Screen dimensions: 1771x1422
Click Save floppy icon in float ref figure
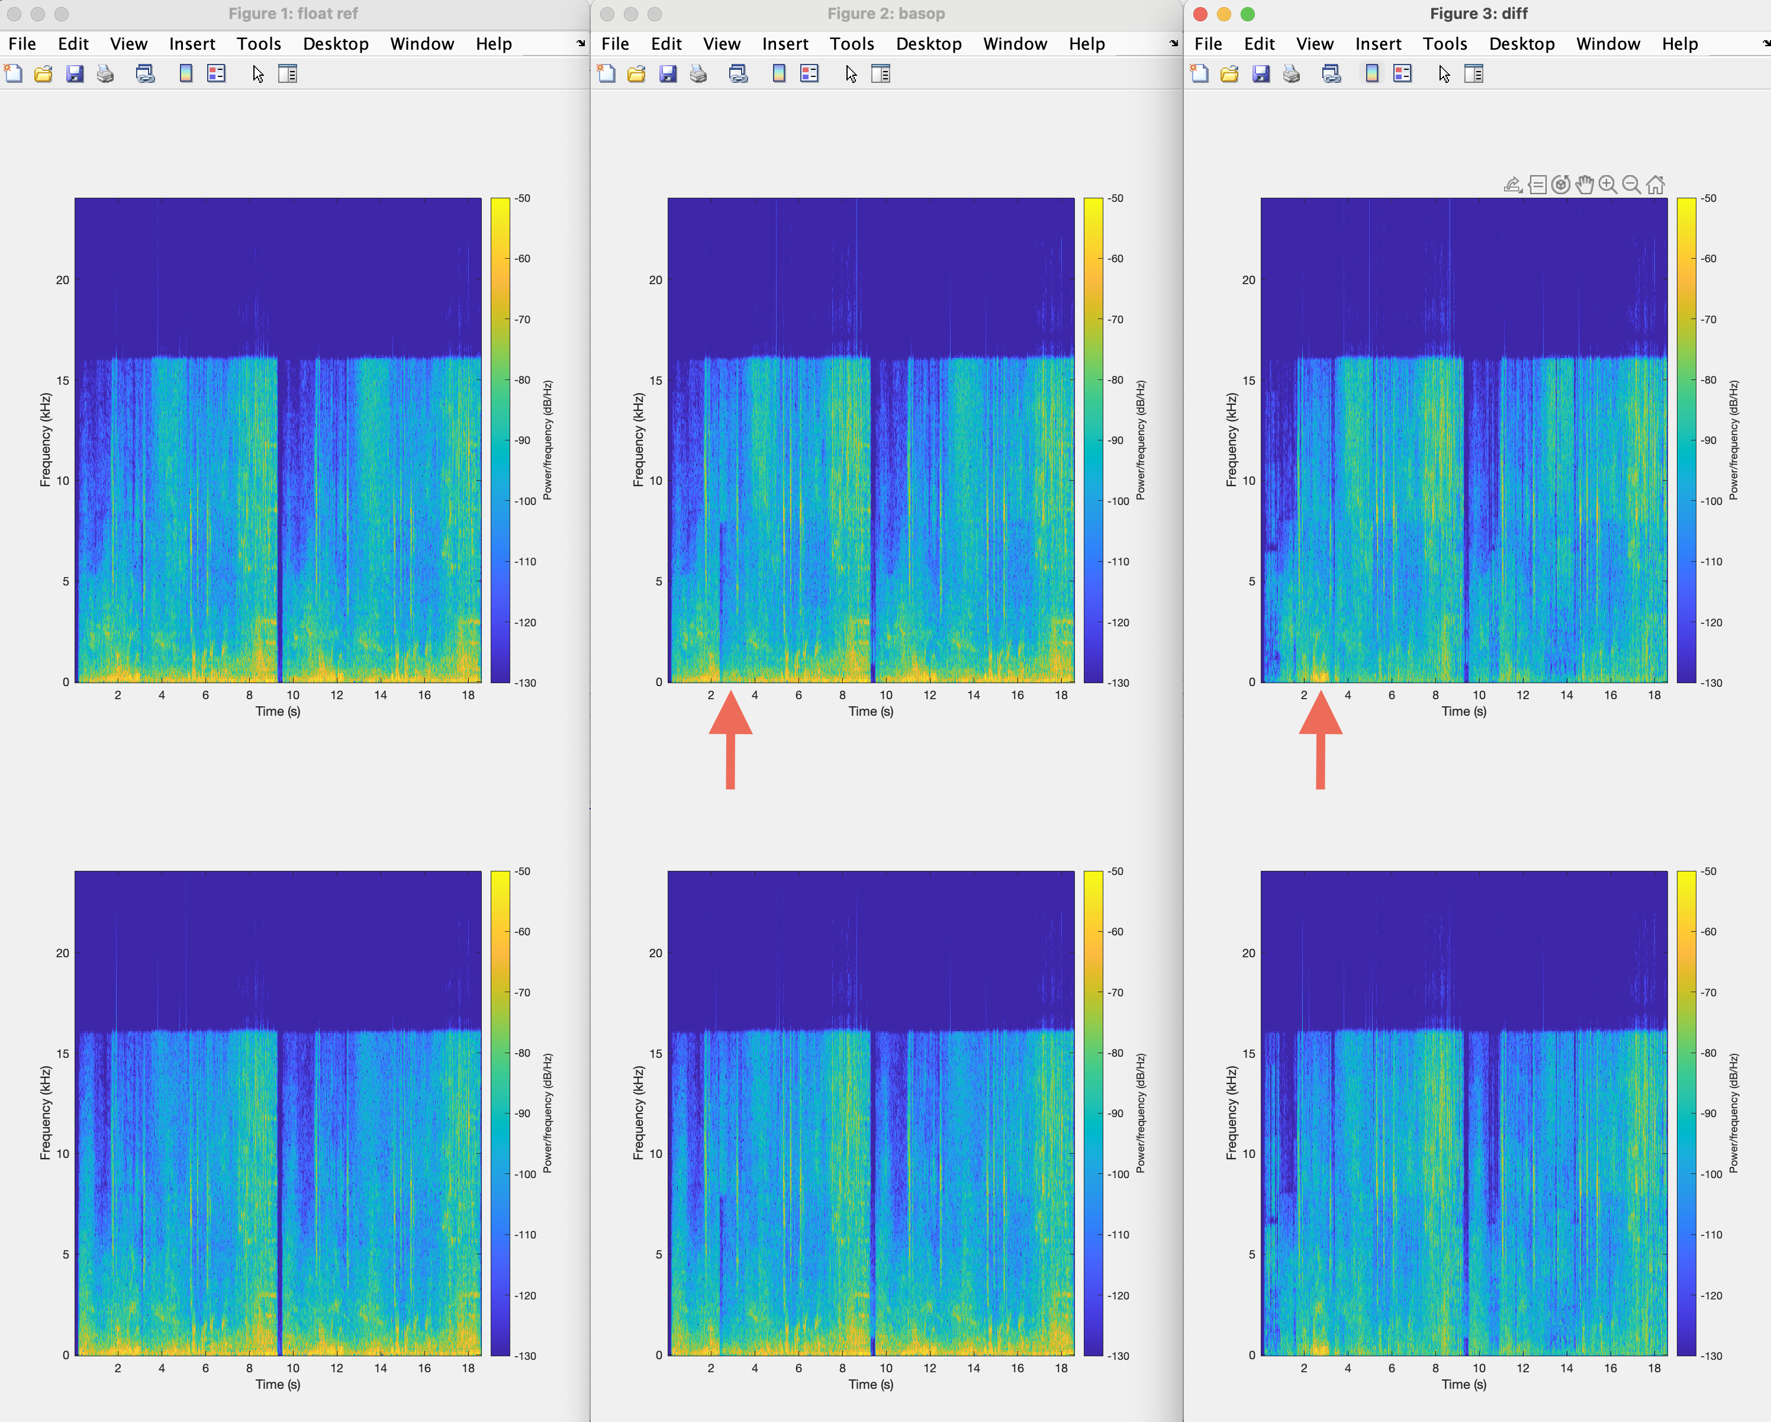coord(75,74)
